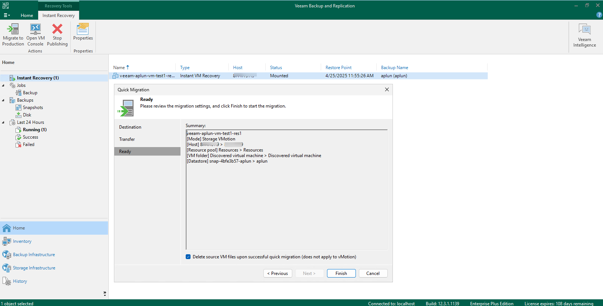The image size is (603, 306).
Task: Click the Inventory view icon
Action: click(7, 241)
